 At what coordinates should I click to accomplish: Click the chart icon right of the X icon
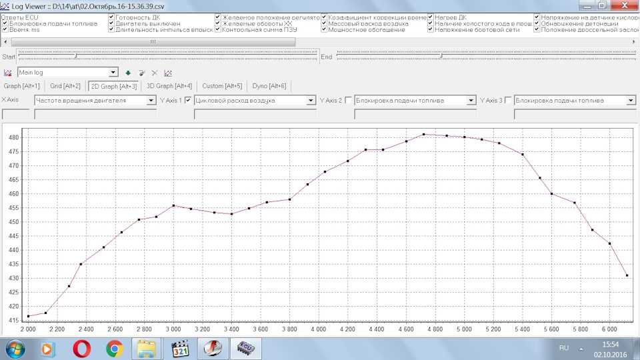click(169, 73)
